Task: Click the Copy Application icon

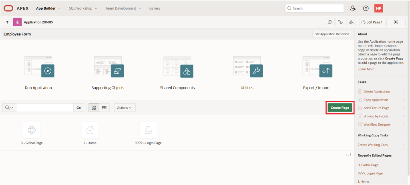Action: [360, 100]
